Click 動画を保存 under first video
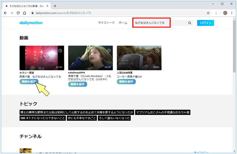Viewport: 237px width, 154px height. coord(29,81)
